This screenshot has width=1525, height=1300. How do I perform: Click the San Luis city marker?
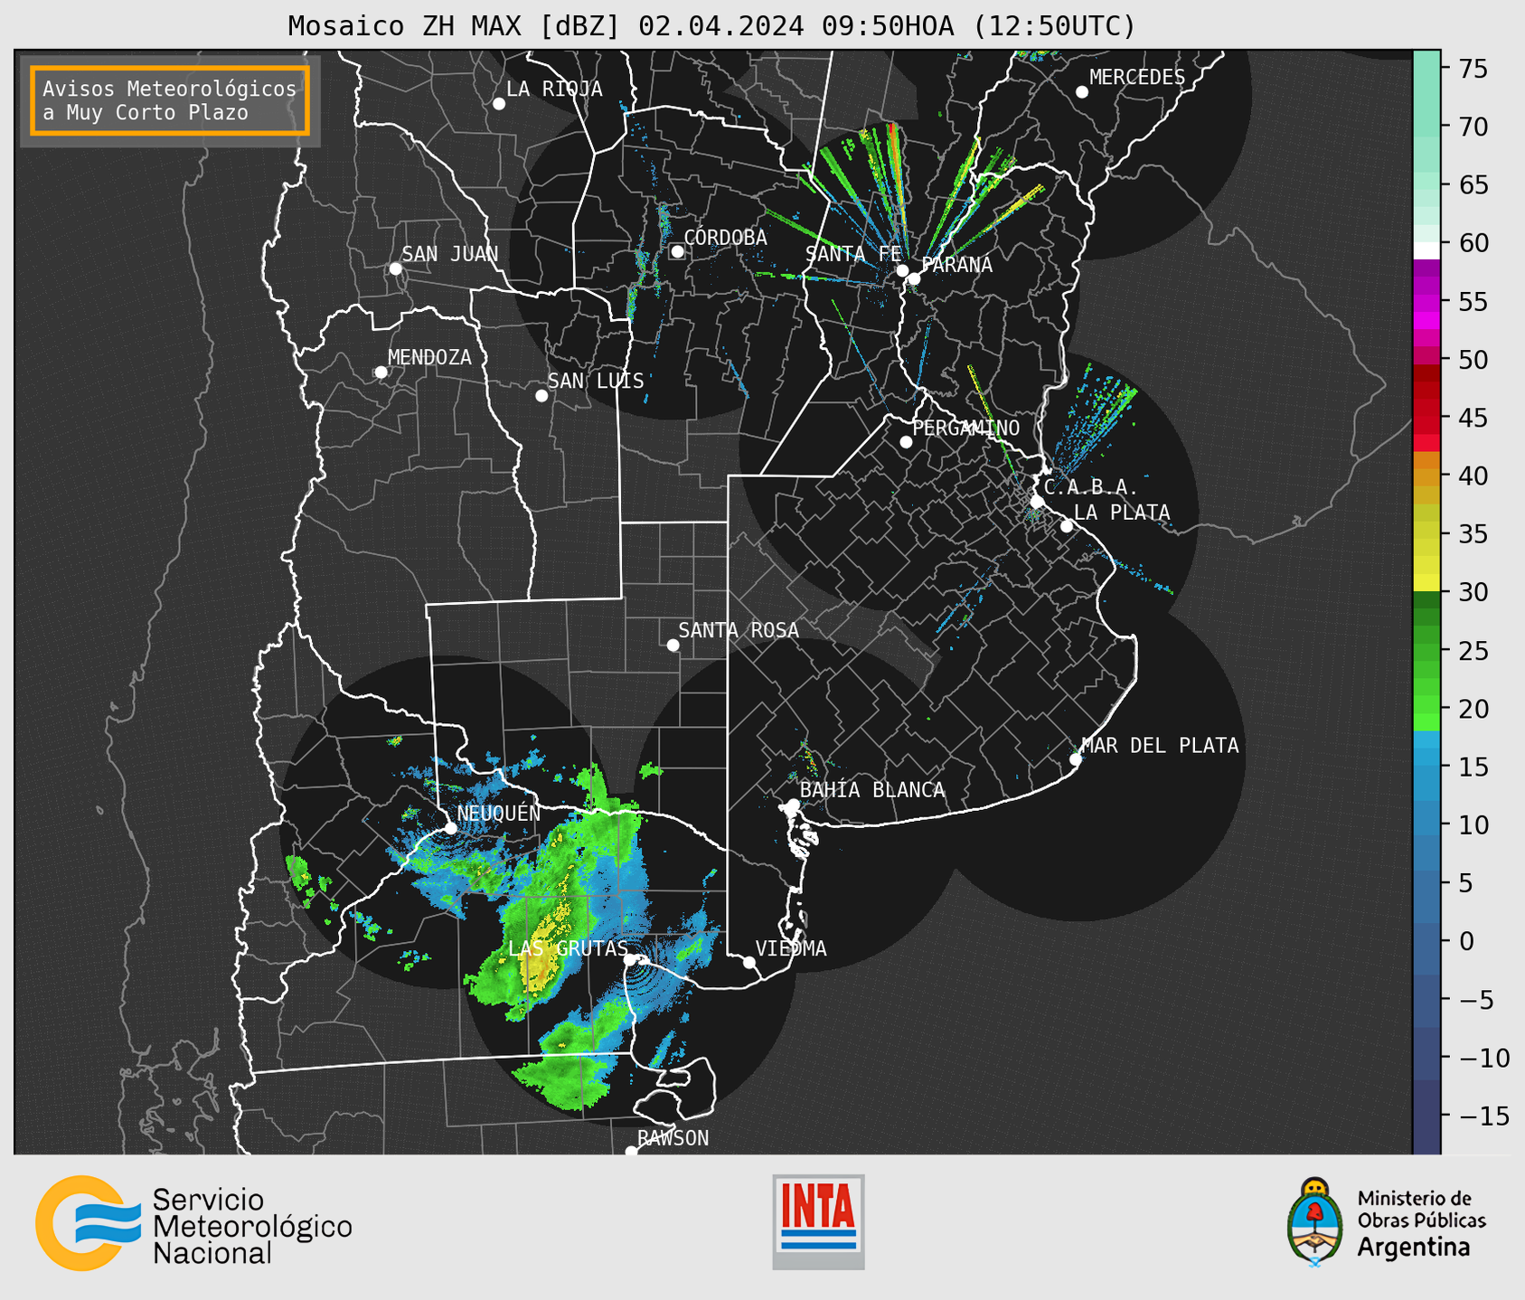(x=541, y=396)
